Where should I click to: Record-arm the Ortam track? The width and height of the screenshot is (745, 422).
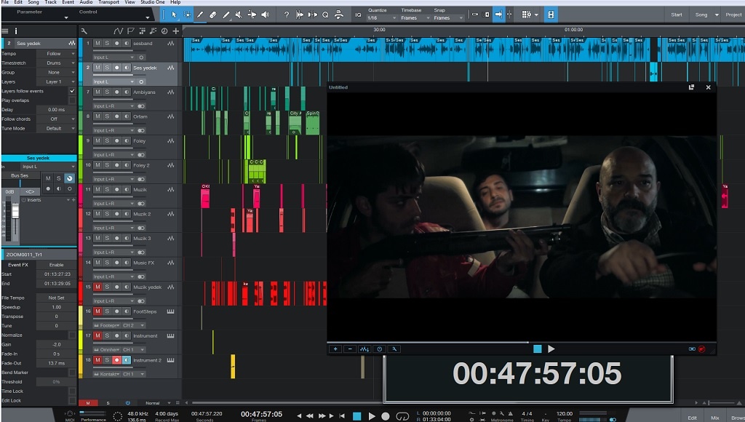pos(117,116)
